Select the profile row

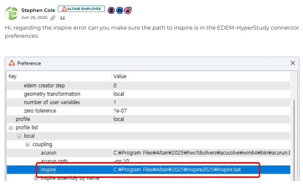coord(148,119)
